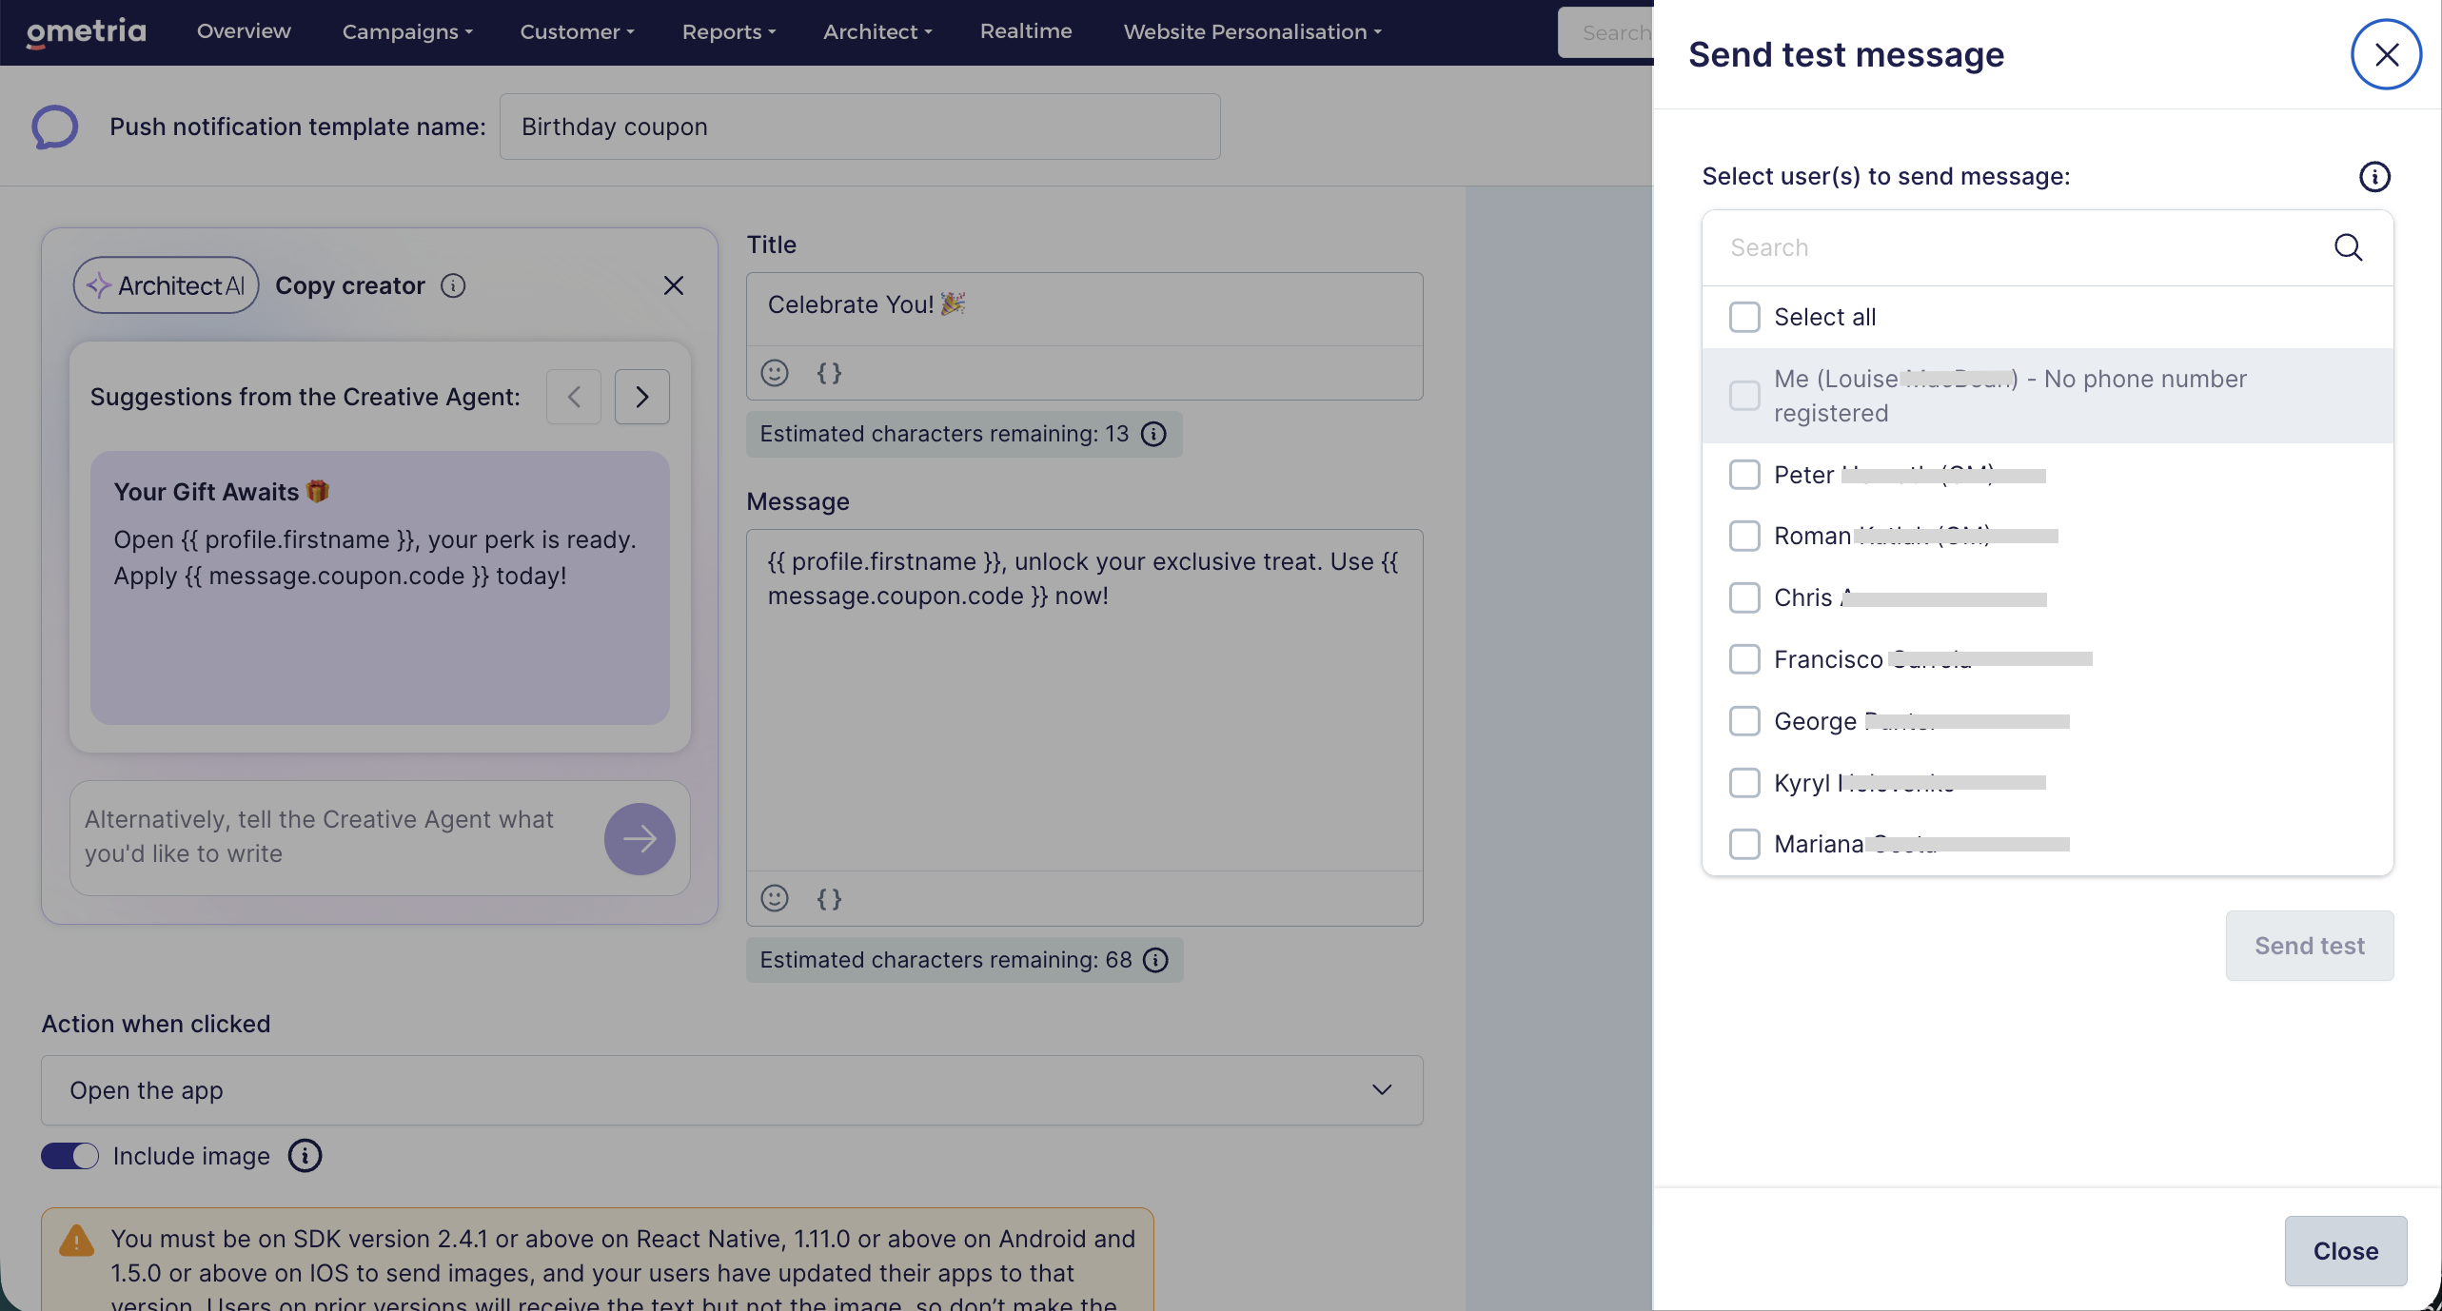This screenshot has height=1311, width=2442.
Task: Click the ometria logo
Action: click(86, 31)
